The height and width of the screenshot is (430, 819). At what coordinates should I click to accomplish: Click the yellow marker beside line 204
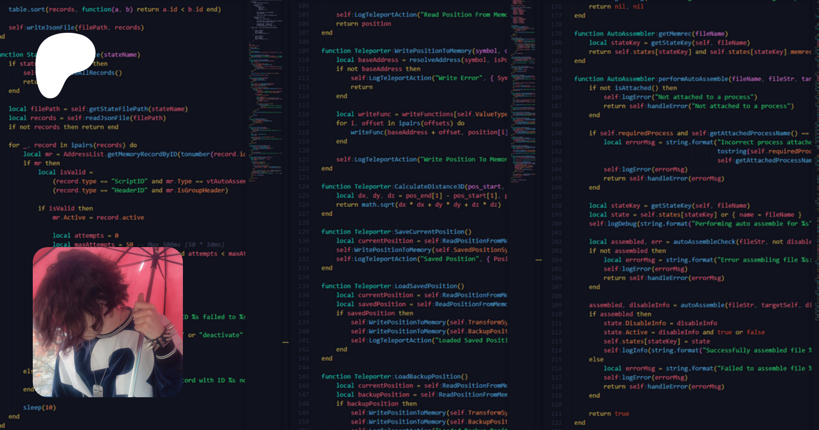[x=539, y=260]
